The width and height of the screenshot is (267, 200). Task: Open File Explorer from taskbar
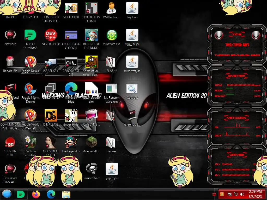click(66, 195)
